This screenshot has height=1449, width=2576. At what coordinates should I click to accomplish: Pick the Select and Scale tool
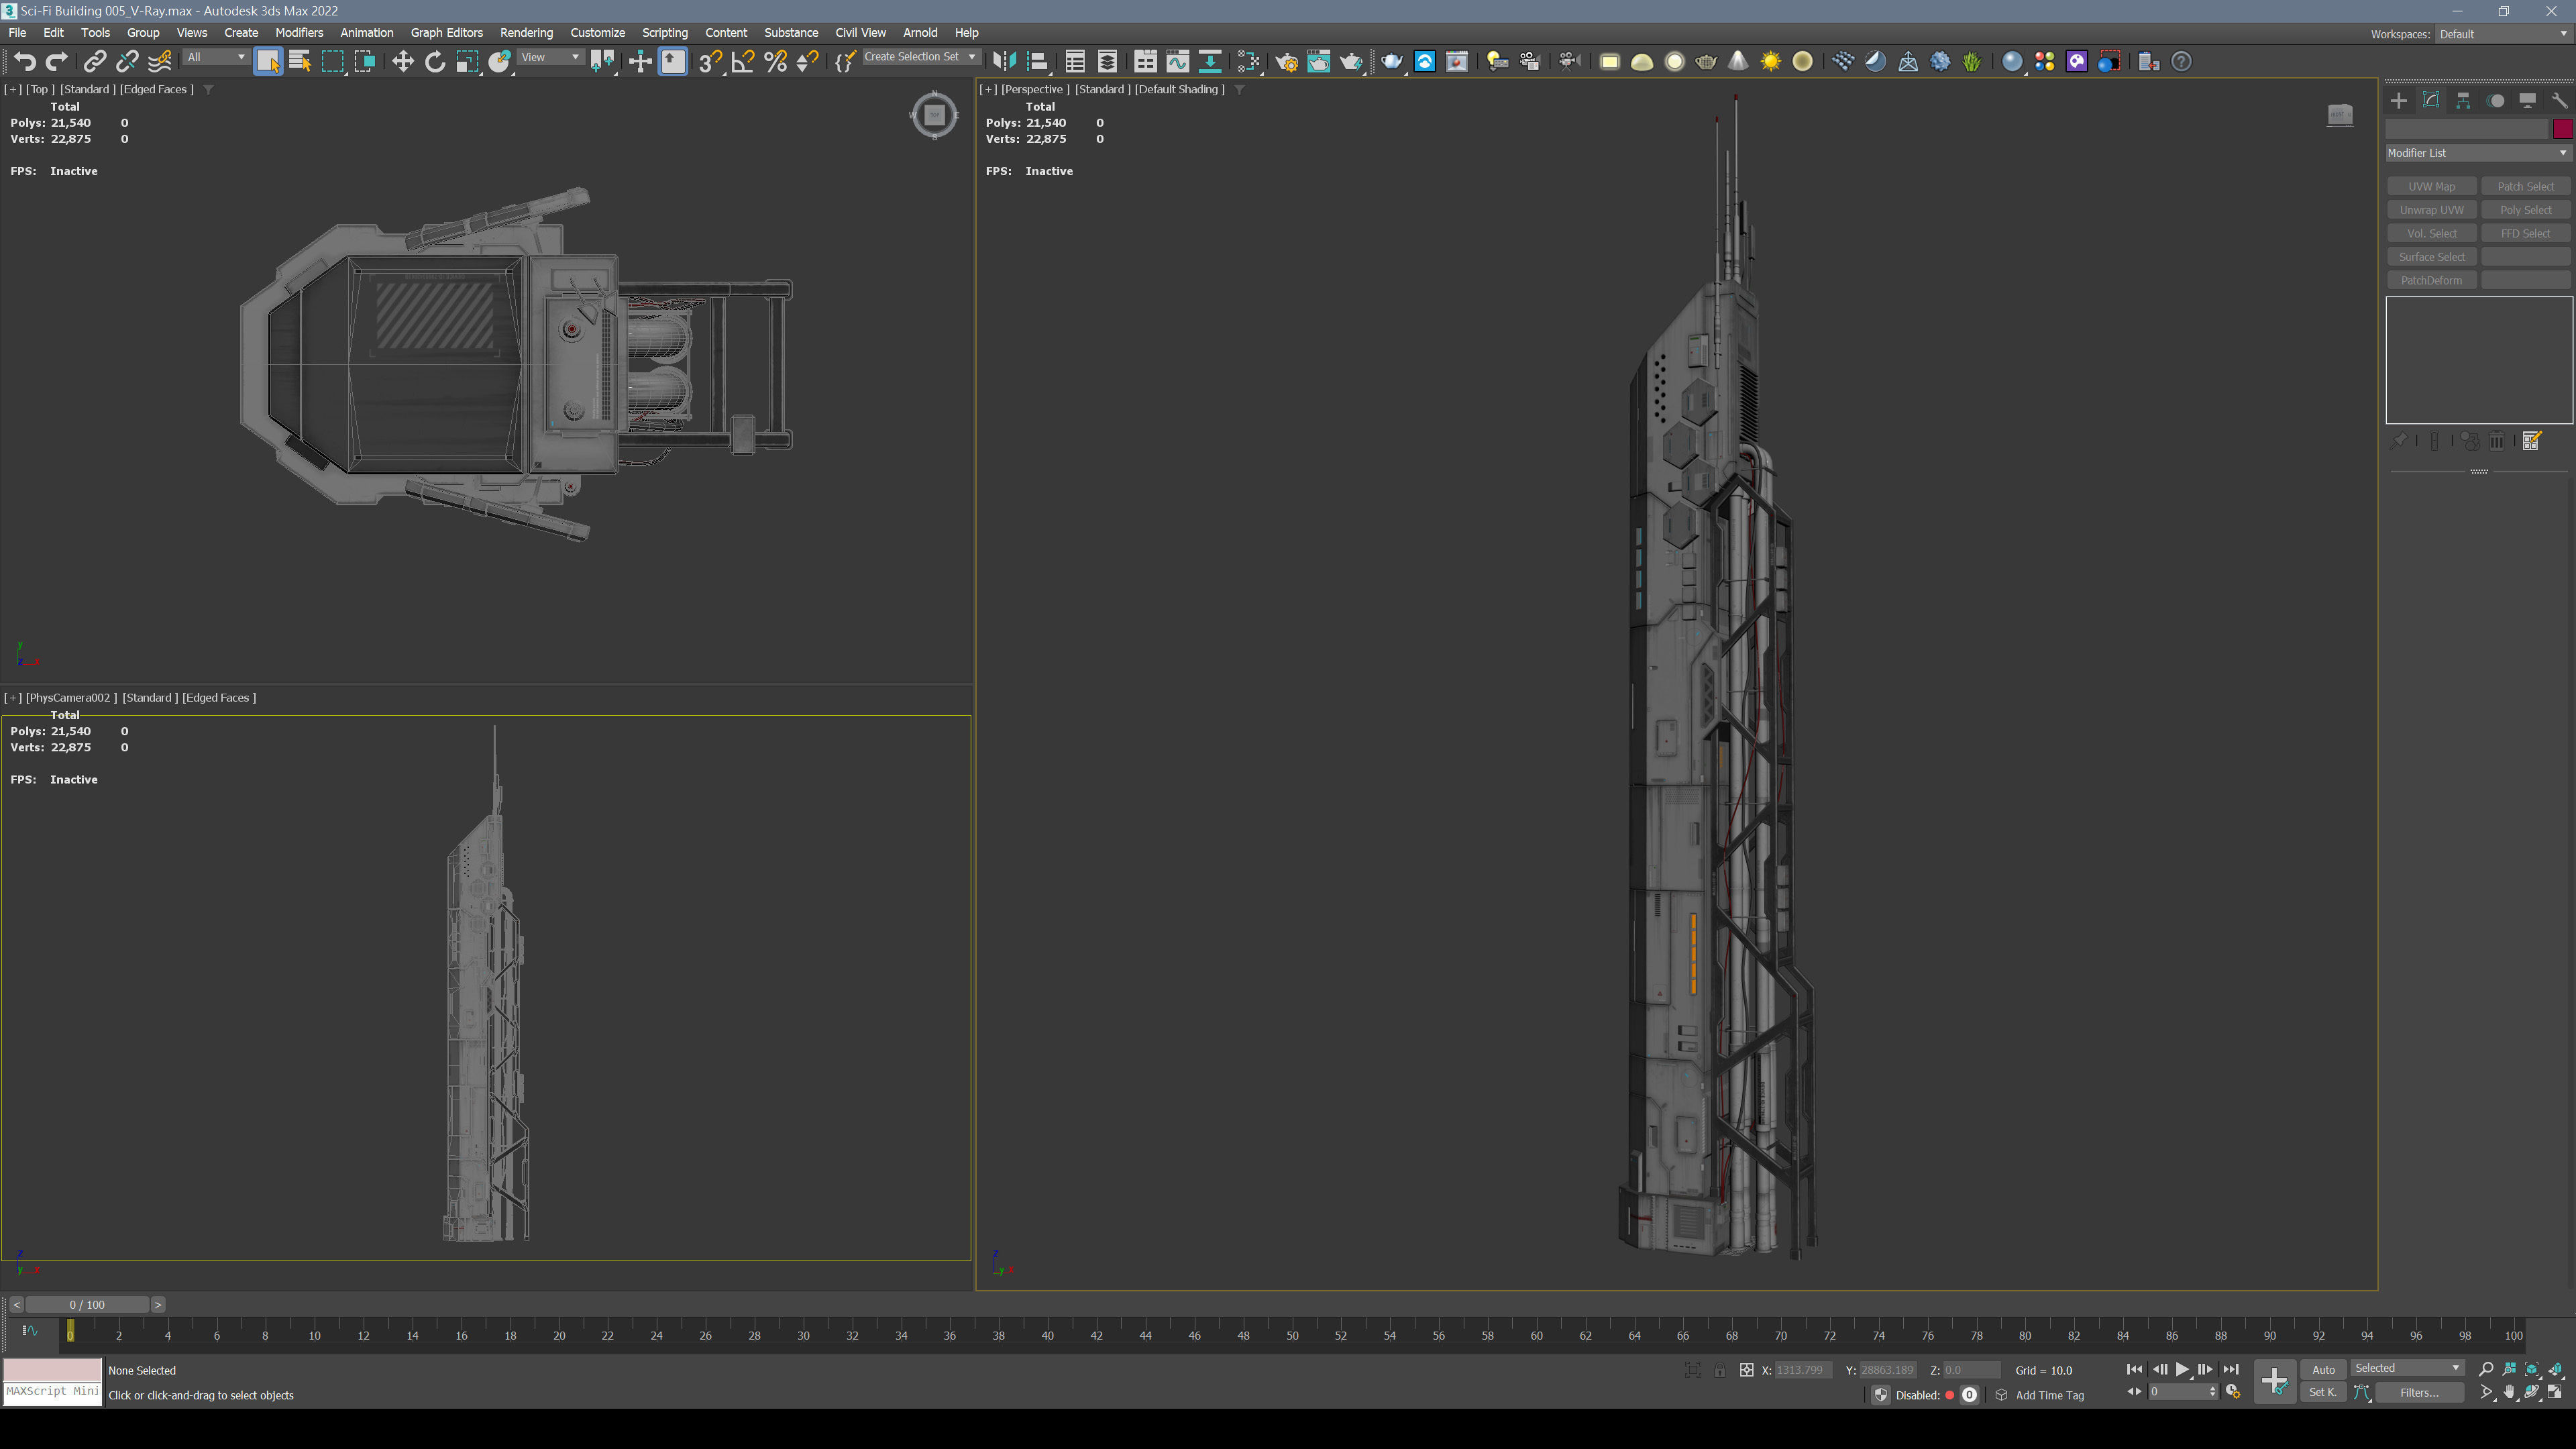coord(467,62)
